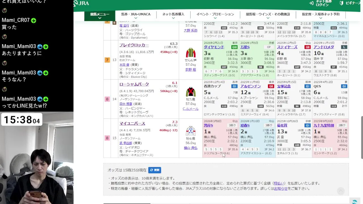This screenshot has height=204, width=363.
Task: Click ブレイヴロッカー's jockey silk icon
Action: [x=191, y=53]
